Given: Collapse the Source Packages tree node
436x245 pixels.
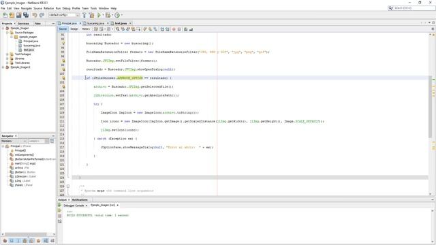Looking at the screenshot, I should [7, 33].
